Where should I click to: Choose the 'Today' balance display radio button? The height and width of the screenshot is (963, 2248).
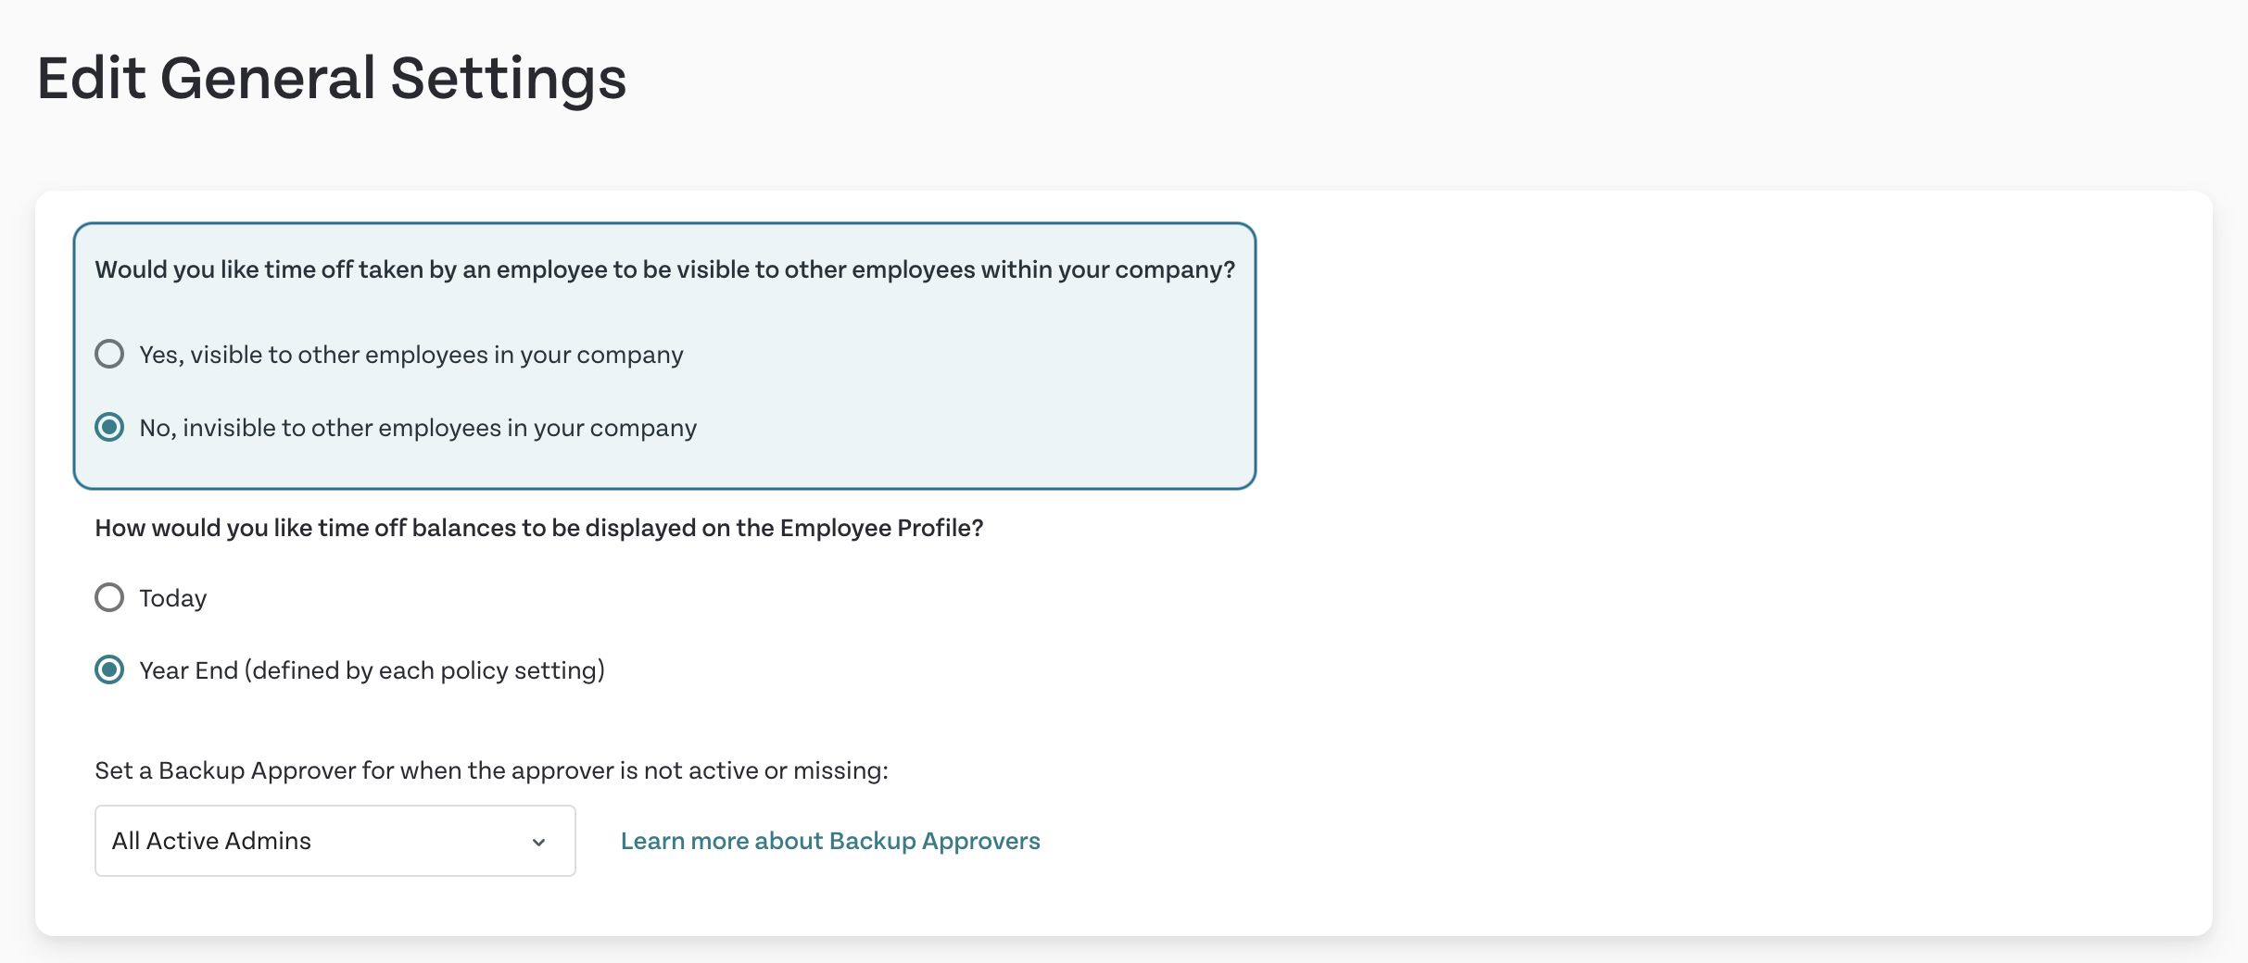109,597
